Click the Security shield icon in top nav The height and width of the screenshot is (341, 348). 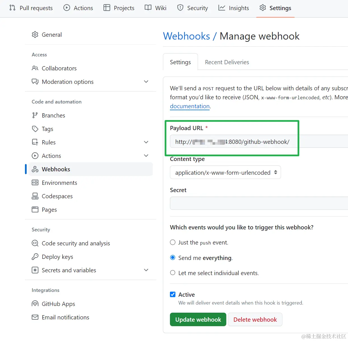point(180,8)
